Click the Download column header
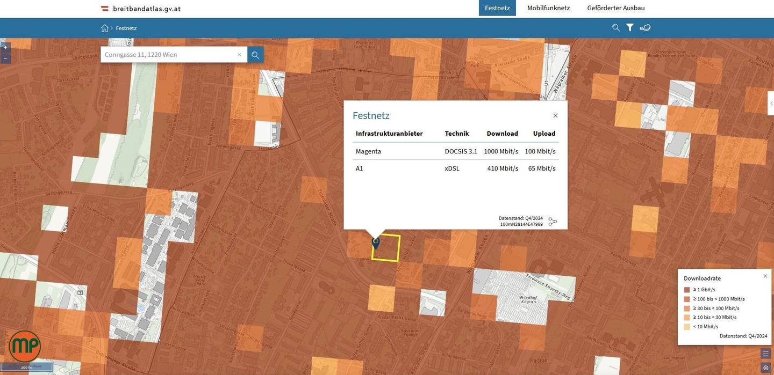774x375 pixels. [503, 134]
